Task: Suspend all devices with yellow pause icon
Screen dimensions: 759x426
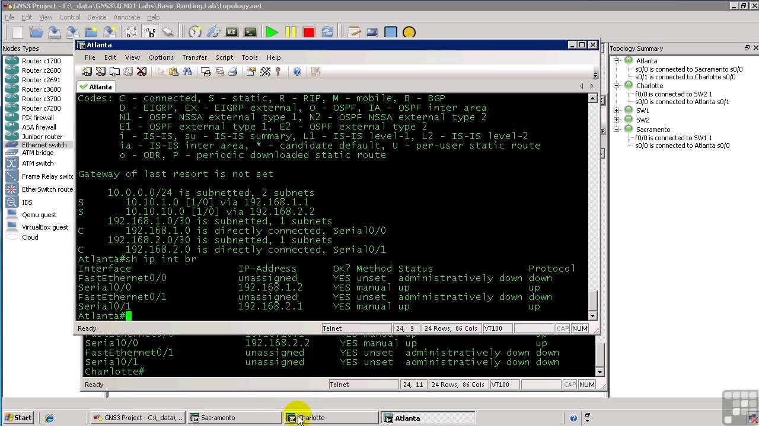Action: (x=291, y=32)
